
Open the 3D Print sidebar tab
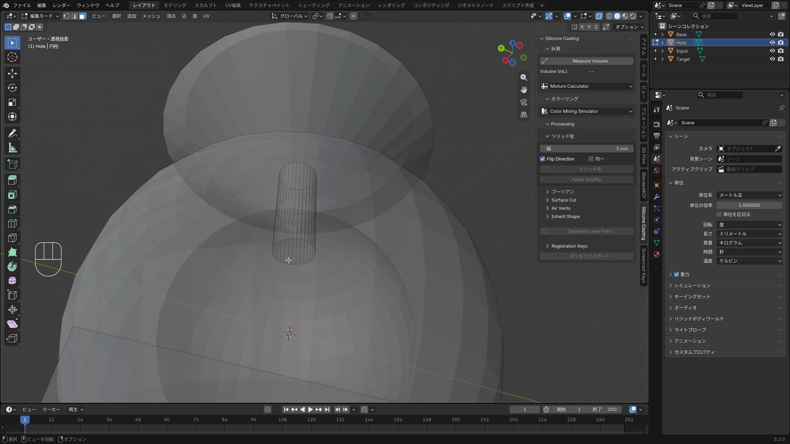(x=644, y=155)
